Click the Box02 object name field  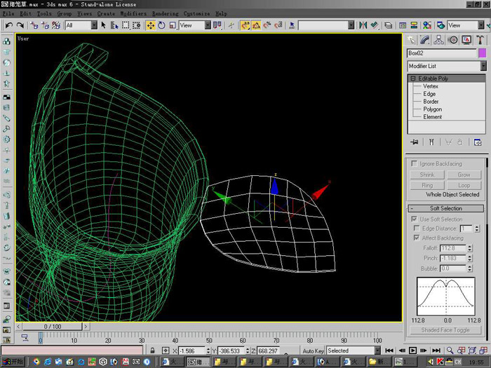click(x=441, y=53)
